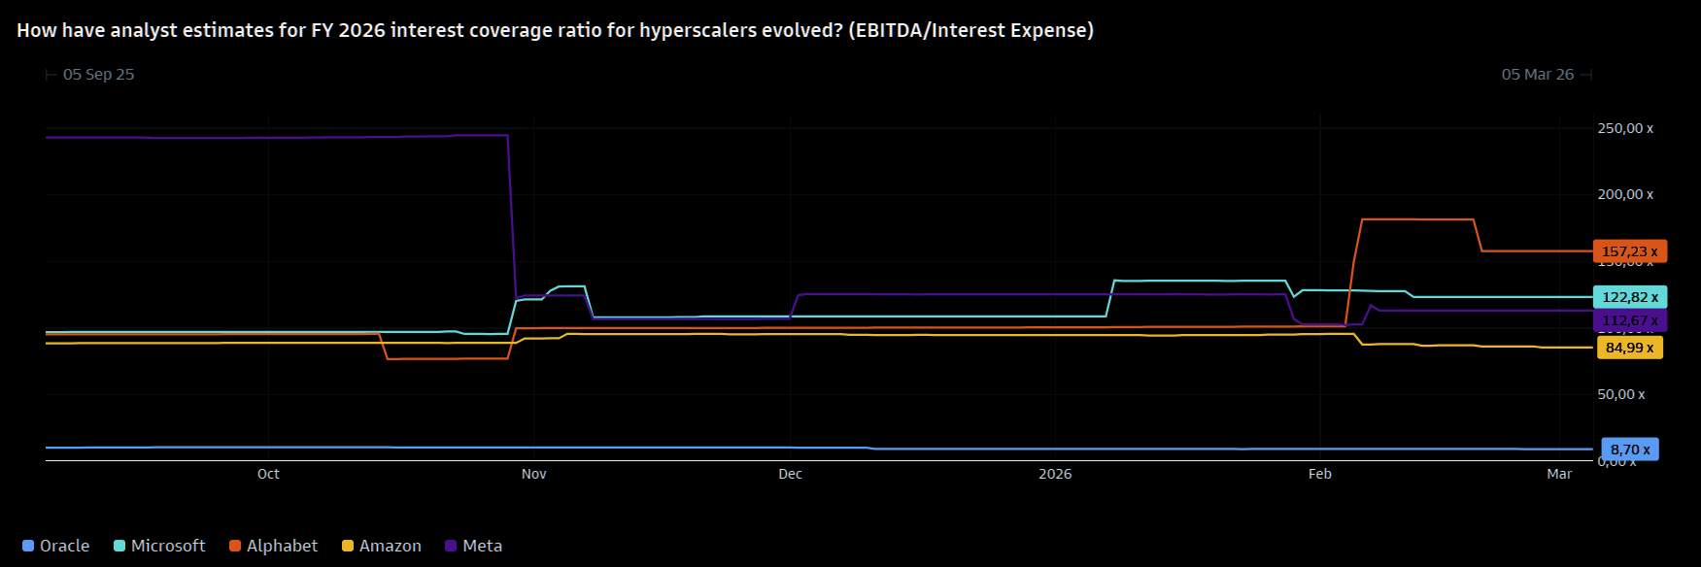Image resolution: width=1701 pixels, height=567 pixels.
Task: Click the Meta purple legend swatch
Action: (451, 546)
